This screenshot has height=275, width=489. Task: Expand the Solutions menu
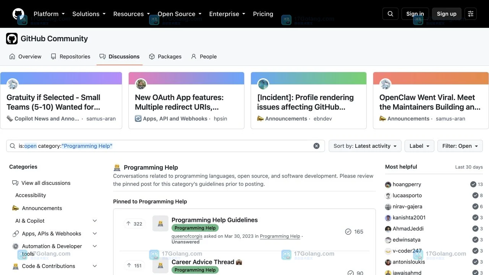click(89, 14)
